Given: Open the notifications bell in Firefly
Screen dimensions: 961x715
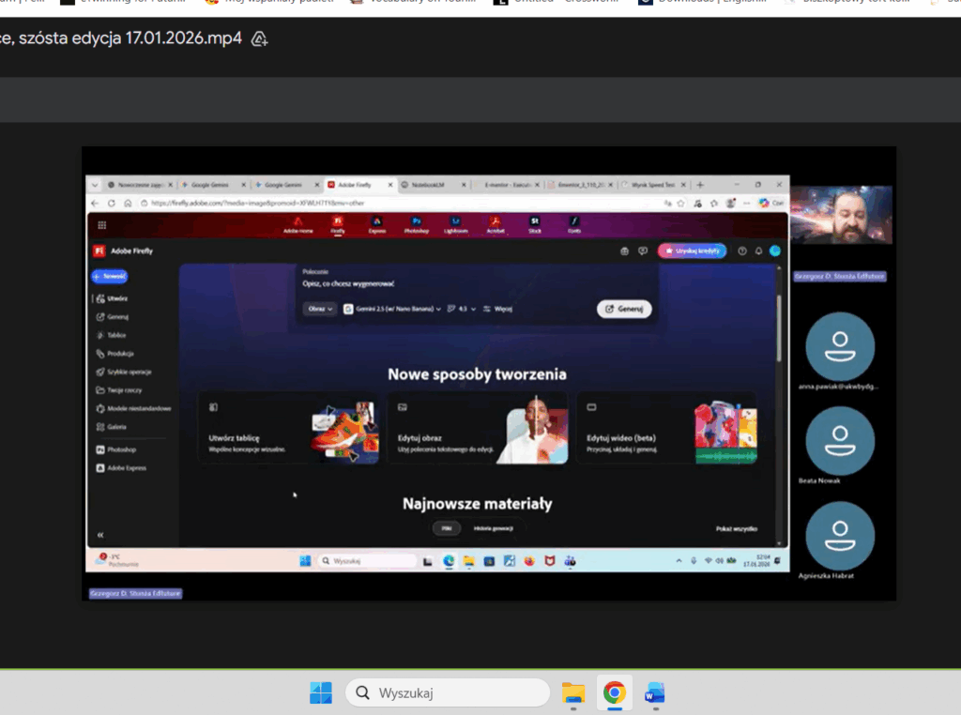Looking at the screenshot, I should (x=758, y=251).
